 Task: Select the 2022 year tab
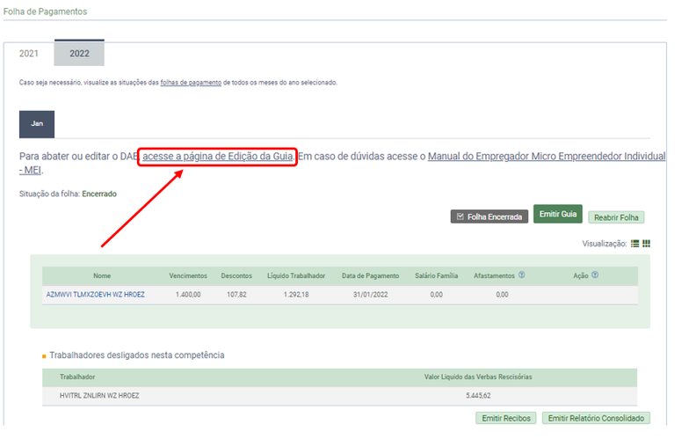79,54
